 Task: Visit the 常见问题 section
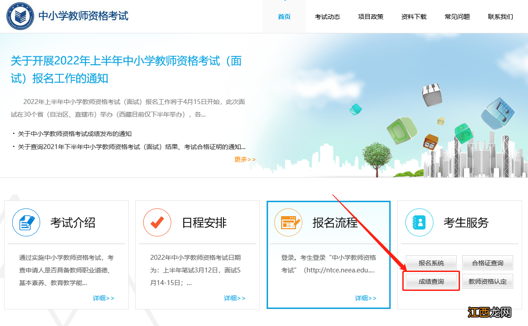point(457,16)
